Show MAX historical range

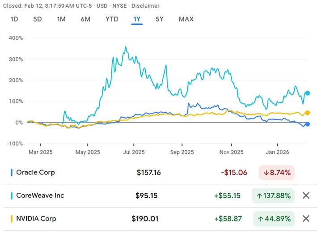[186, 19]
